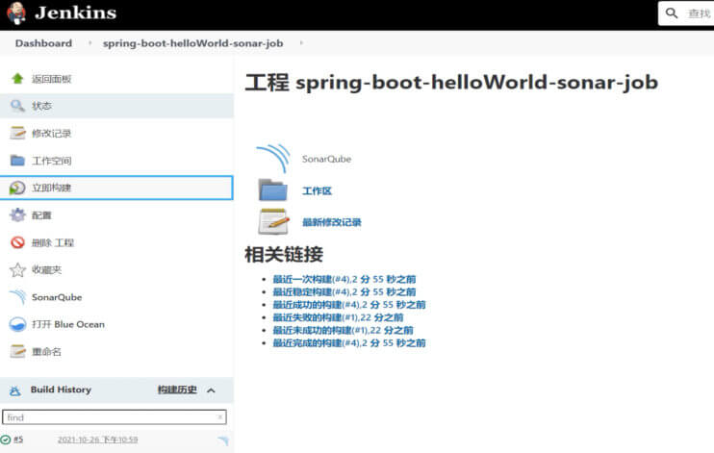This screenshot has width=714, height=453.
Task: Click the Jenkins title text
Action: point(76,13)
